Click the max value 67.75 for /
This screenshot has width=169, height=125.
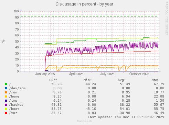159,84
